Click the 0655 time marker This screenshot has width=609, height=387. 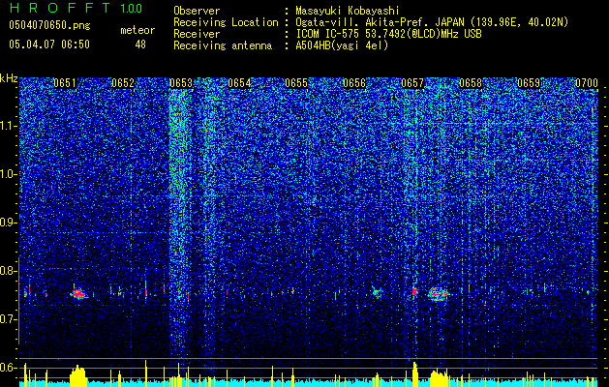296,83
